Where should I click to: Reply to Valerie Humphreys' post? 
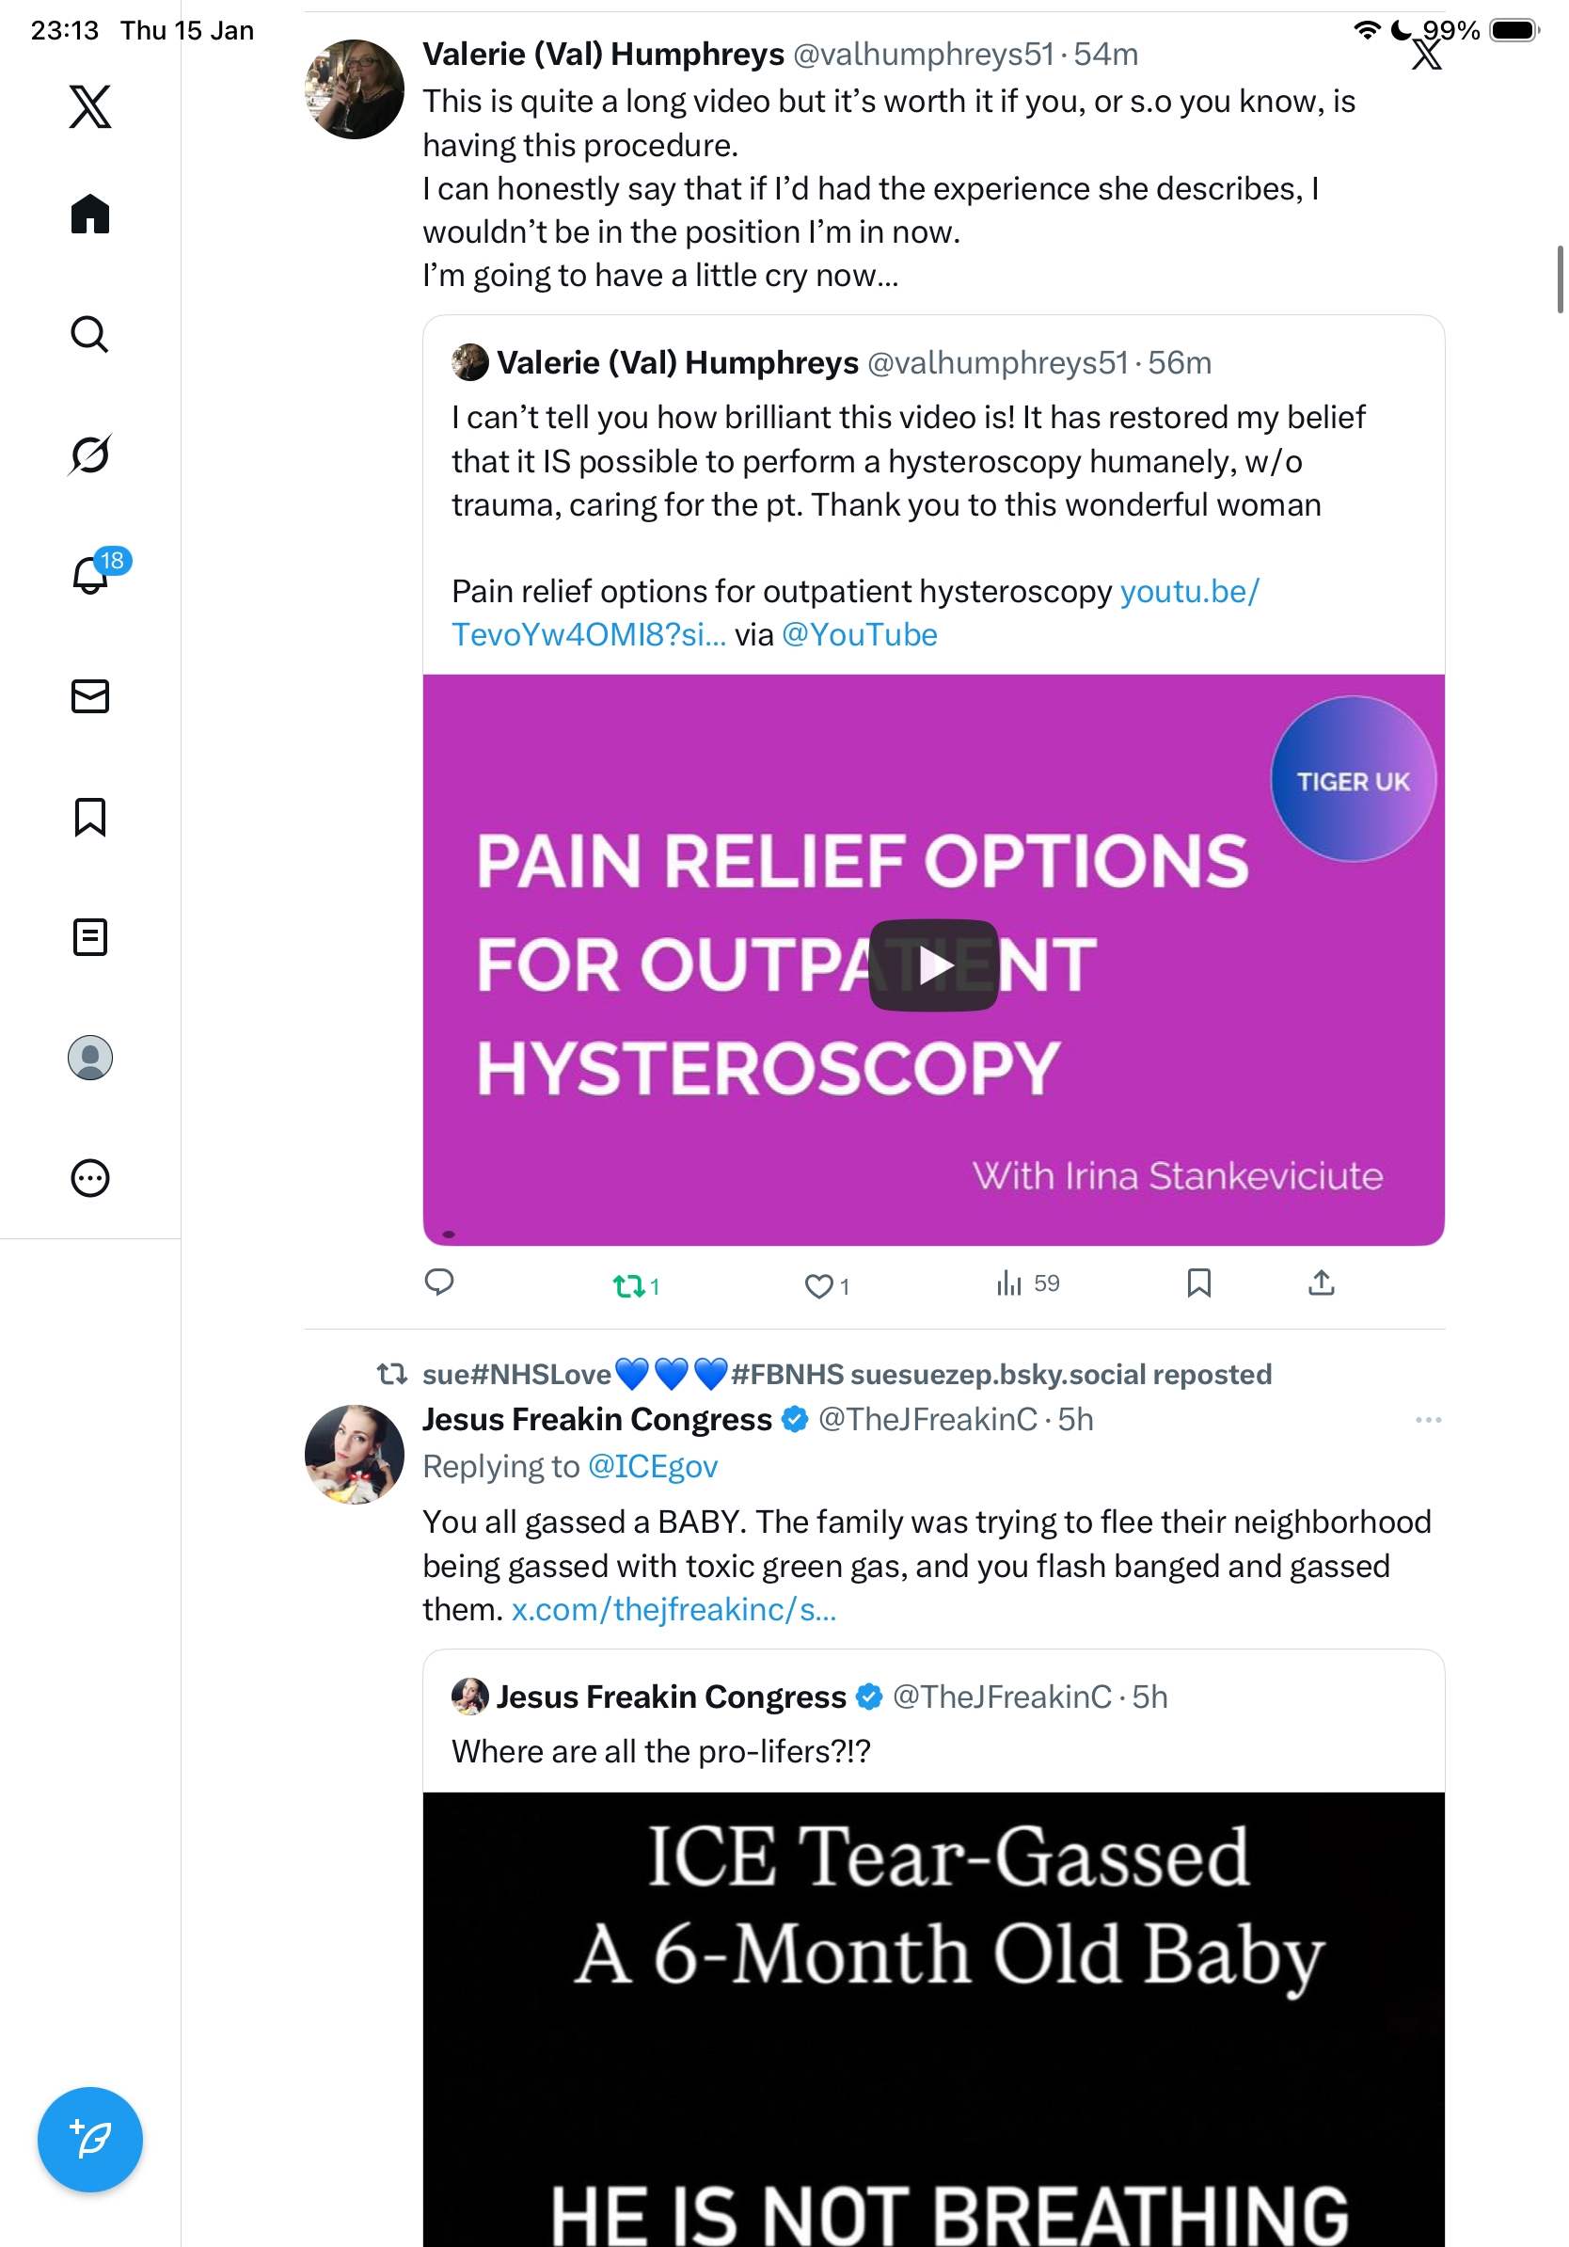tap(439, 1281)
